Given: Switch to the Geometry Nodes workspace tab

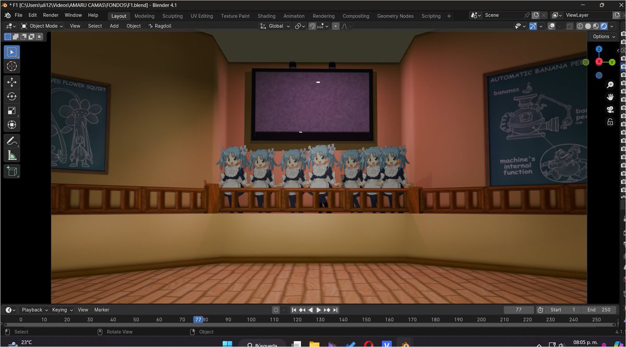Looking at the screenshot, I should click(395, 16).
